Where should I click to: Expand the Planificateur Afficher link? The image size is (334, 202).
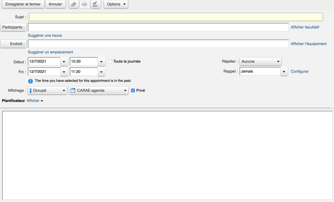click(35, 101)
